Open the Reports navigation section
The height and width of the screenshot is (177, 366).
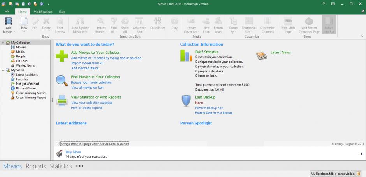click(36, 166)
